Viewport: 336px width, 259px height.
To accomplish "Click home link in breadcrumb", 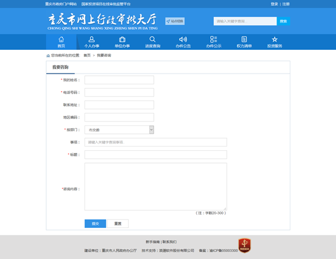I will [x=87, y=55].
